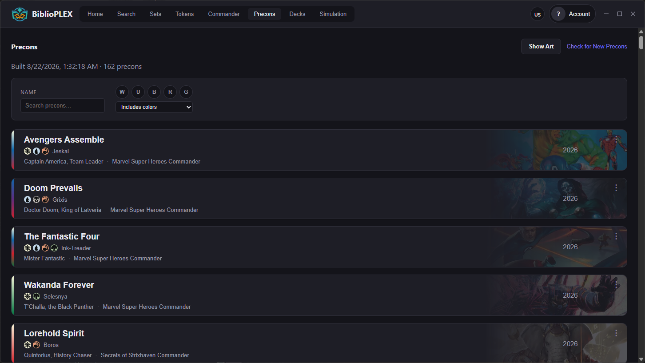This screenshot has height=363, width=645.
Task: Toggle the black (B) color filter
Action: point(154,92)
